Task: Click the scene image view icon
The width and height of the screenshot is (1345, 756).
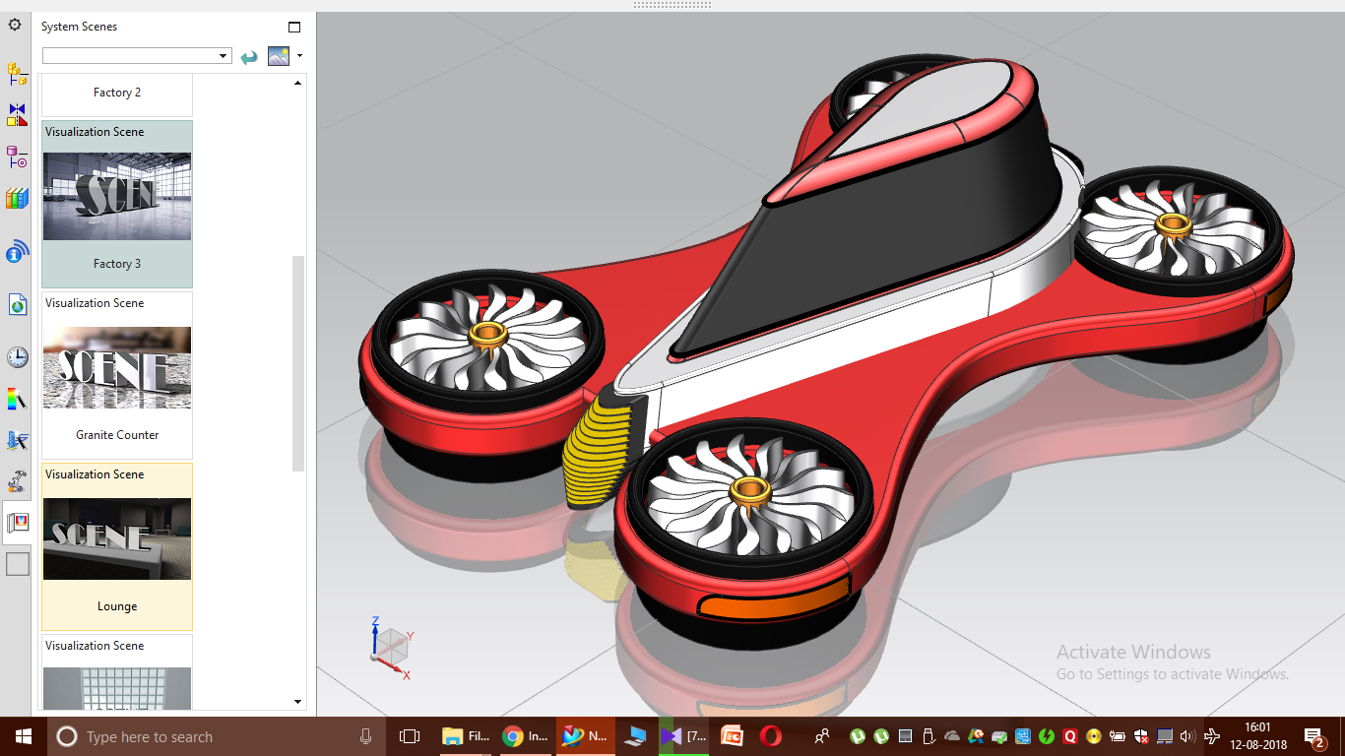Action: click(279, 56)
